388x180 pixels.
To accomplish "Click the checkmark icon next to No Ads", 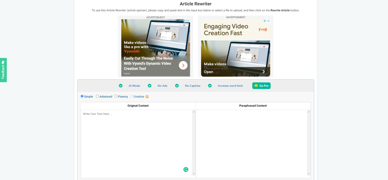I will coord(149,86).
